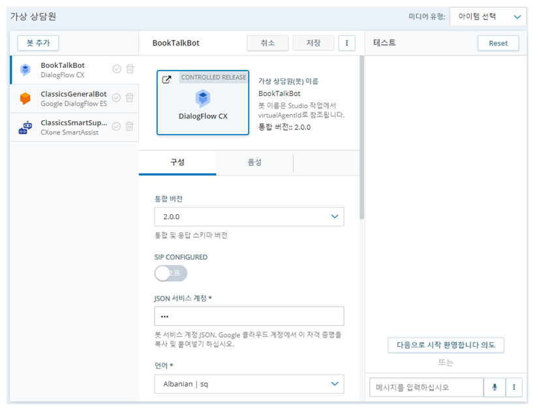Click the CONTROLLED RELEASE badge
The width and height of the screenshot is (533, 412).
pyautogui.click(x=213, y=77)
